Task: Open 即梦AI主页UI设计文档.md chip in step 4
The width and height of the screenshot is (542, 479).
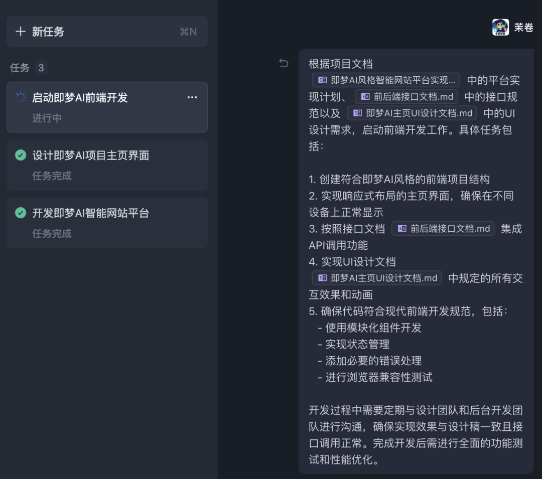Action: click(377, 278)
